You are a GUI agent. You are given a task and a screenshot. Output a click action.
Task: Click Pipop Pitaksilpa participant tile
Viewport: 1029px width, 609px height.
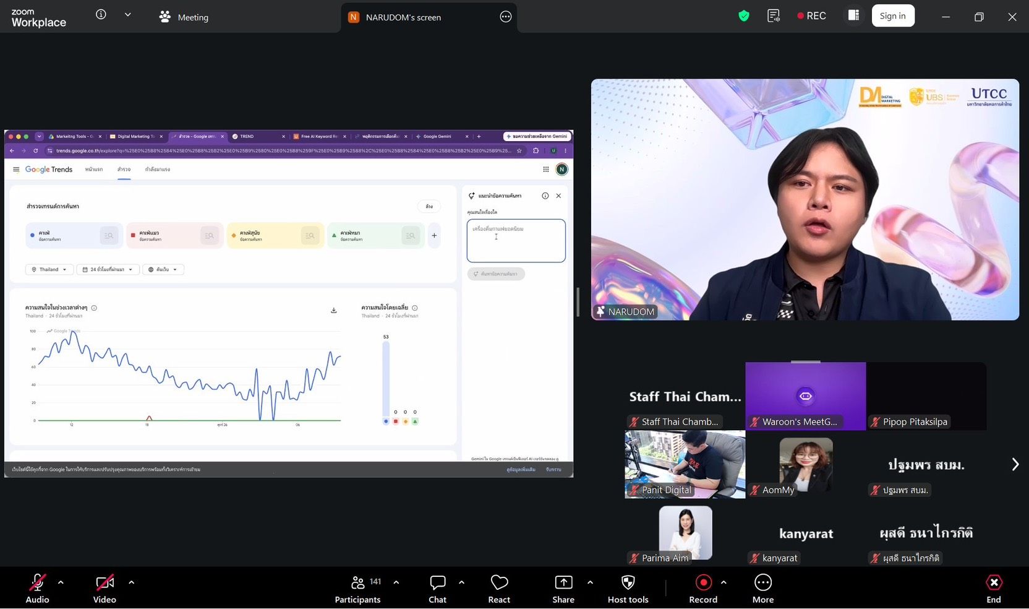pyautogui.click(x=926, y=396)
